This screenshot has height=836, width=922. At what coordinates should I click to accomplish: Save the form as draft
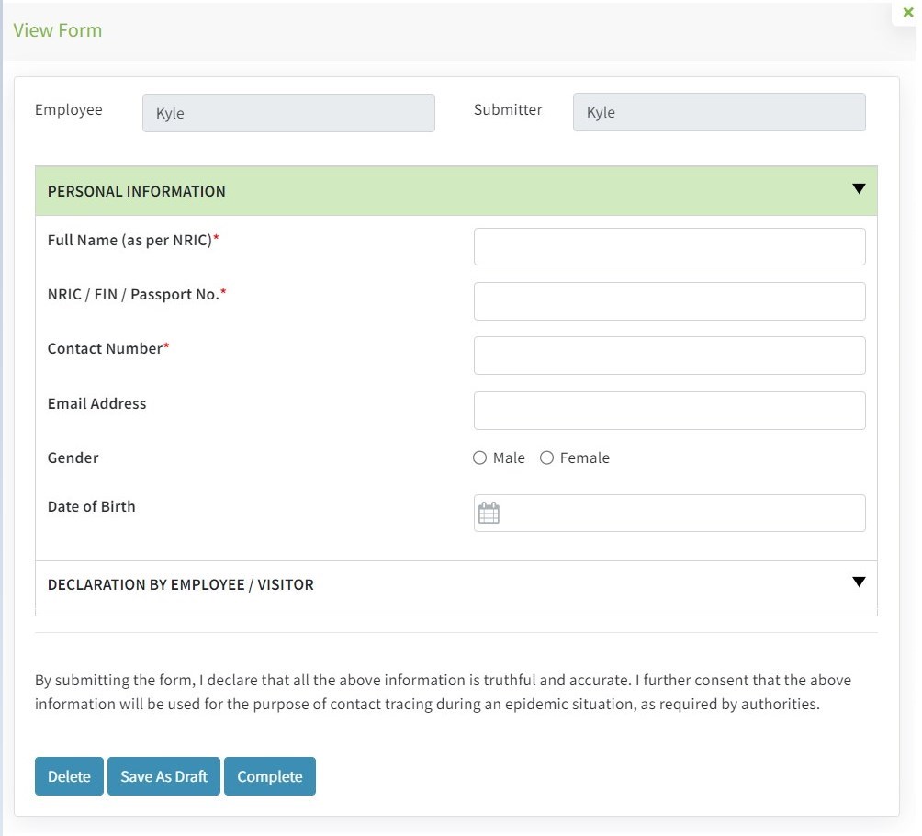[164, 776]
